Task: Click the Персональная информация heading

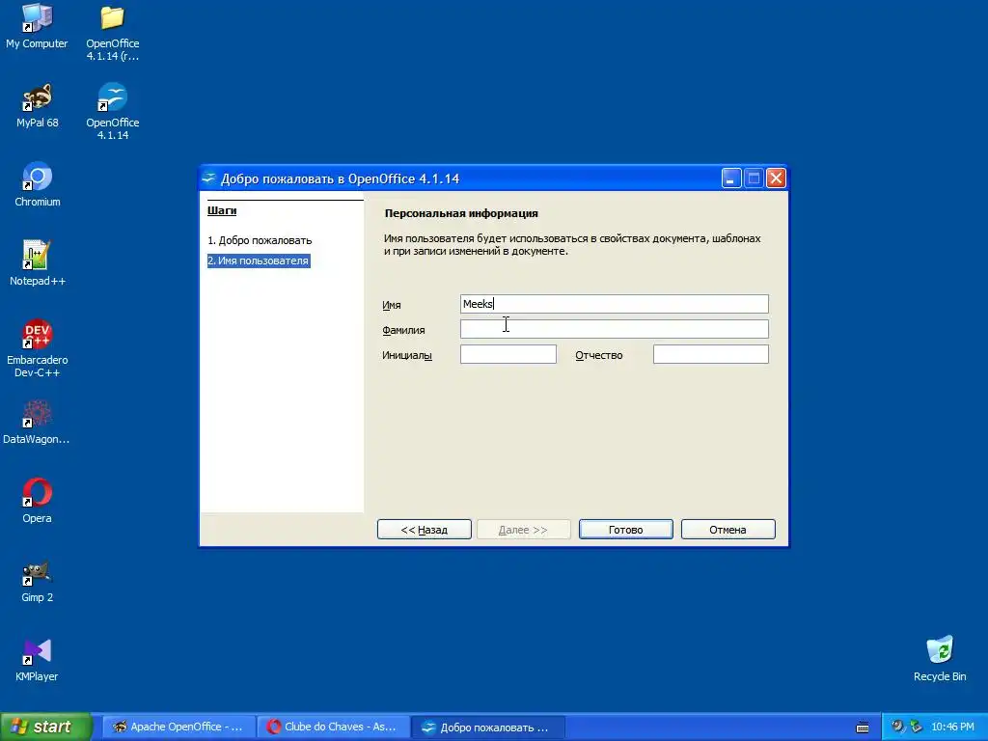Action: pos(461,213)
